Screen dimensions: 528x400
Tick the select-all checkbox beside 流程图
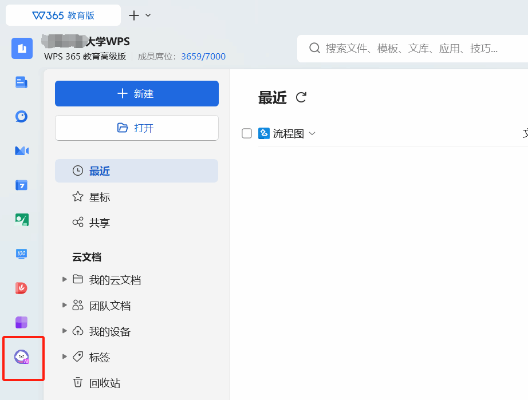(247, 133)
